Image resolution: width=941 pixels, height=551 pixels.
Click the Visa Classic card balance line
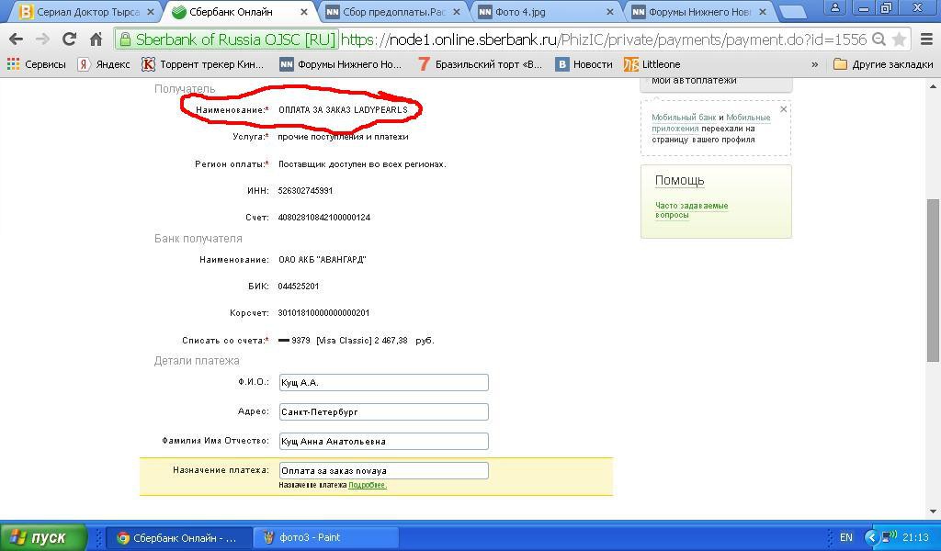(x=356, y=340)
